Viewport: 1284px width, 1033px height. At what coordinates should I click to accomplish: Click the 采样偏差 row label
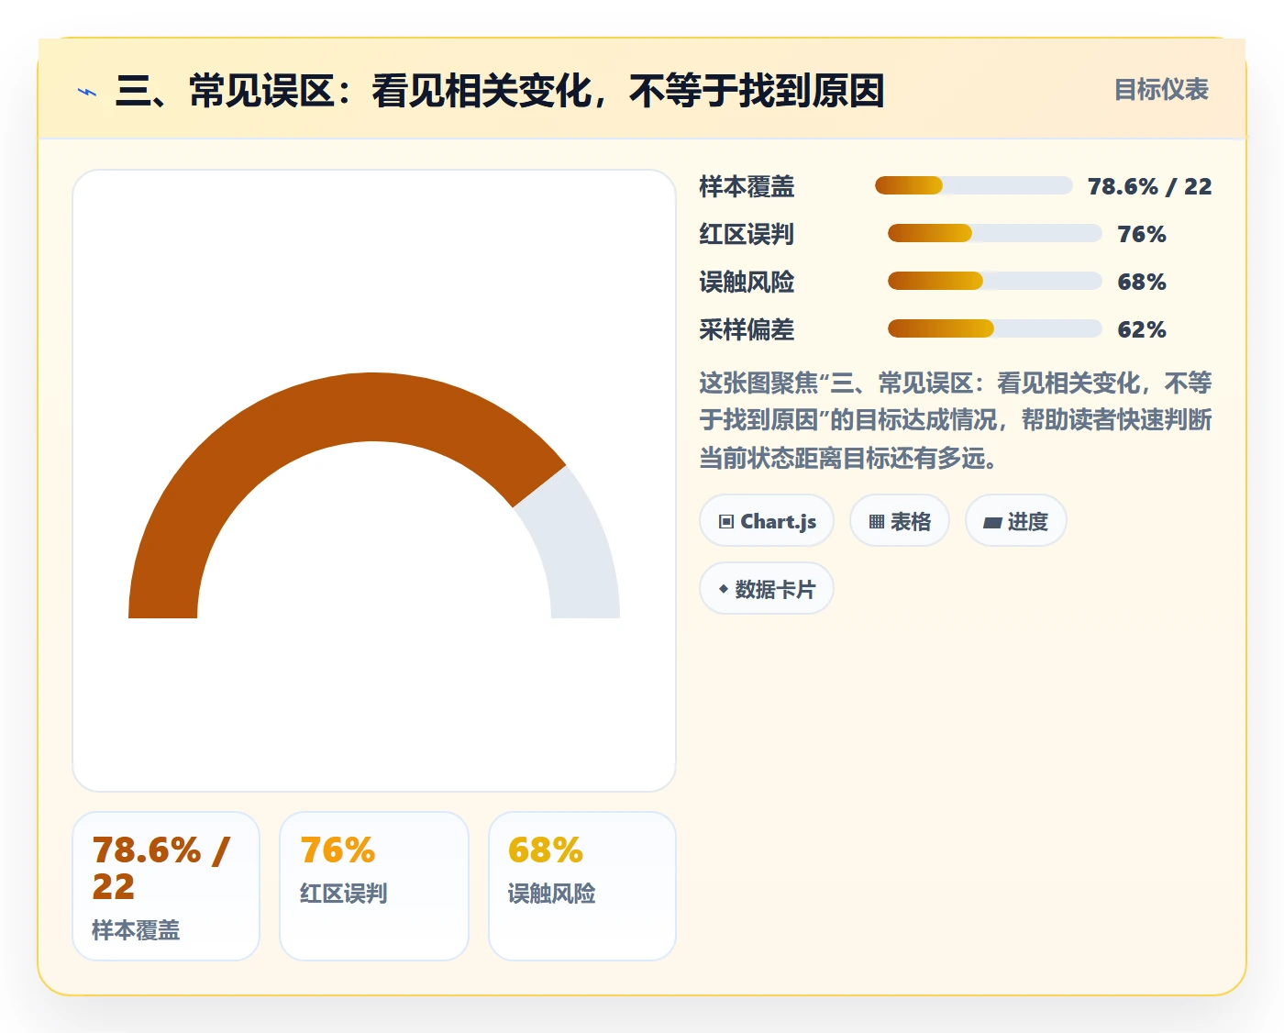tap(747, 329)
